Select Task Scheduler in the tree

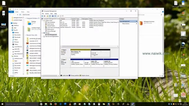click(x=51, y=22)
